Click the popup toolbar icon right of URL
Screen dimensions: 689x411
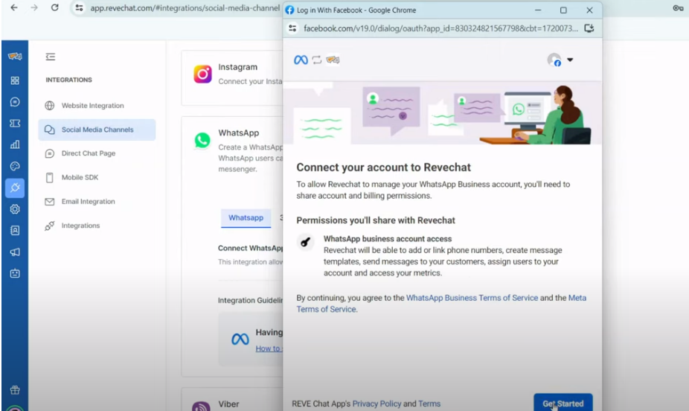589,28
